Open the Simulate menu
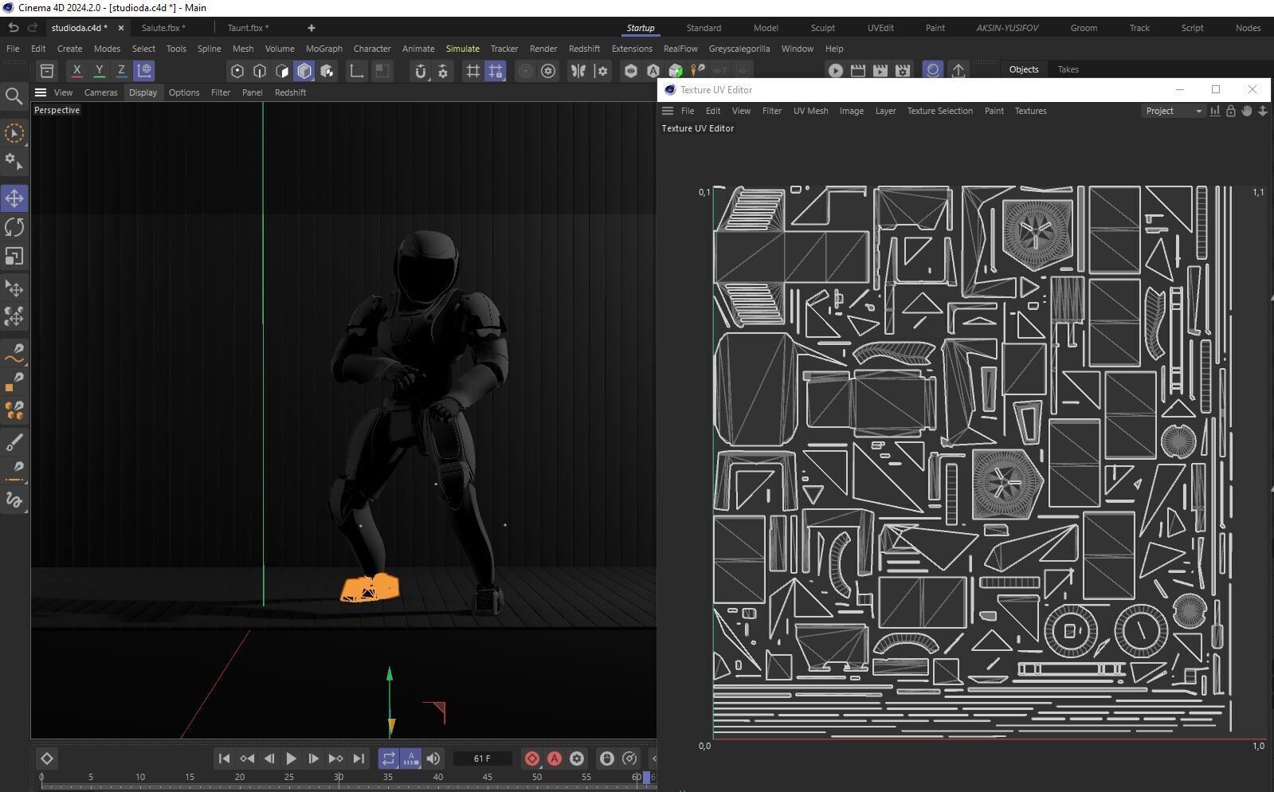The image size is (1274, 792). (x=463, y=49)
